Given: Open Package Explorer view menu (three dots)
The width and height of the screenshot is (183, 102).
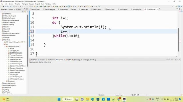Looking at the screenshot, I should [27, 12].
